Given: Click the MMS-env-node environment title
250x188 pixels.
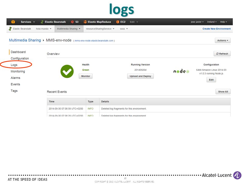Looking at the screenshot, I should [x=59, y=40].
